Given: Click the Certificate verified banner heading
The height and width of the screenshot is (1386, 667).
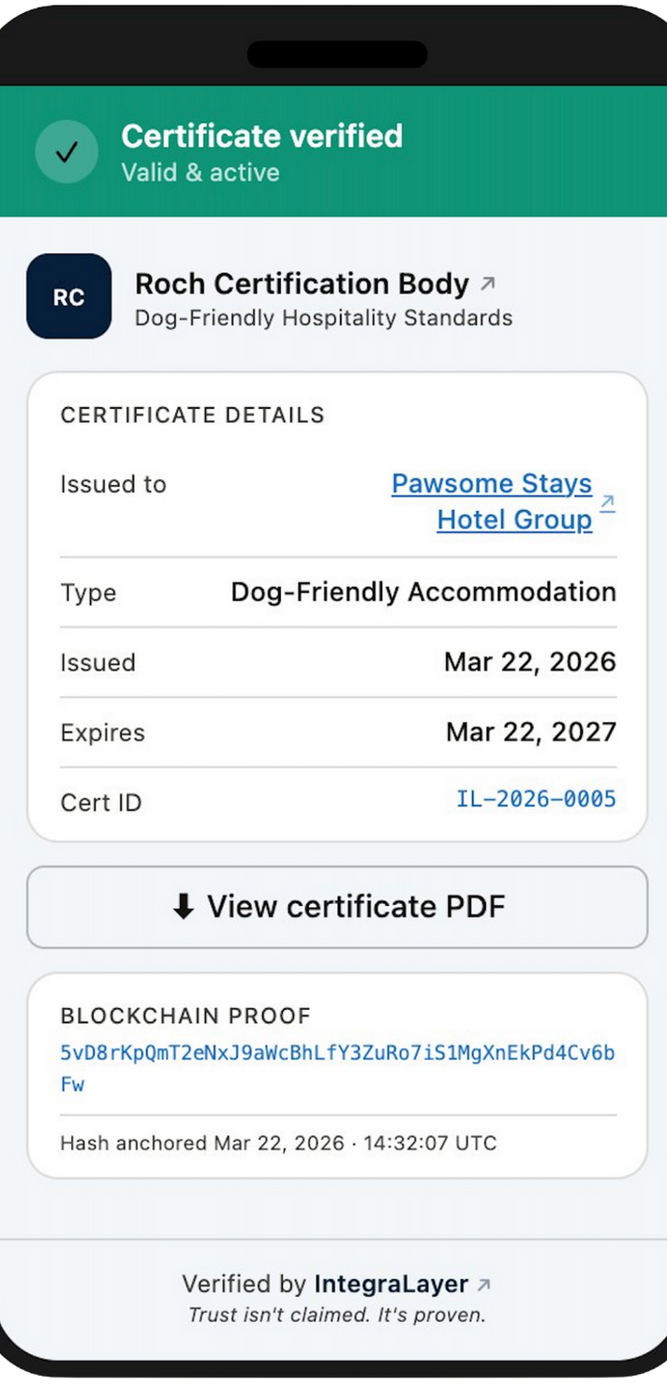Looking at the screenshot, I should [262, 136].
